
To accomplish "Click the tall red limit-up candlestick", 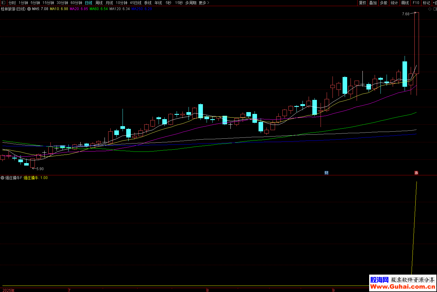I will pos(417,43).
